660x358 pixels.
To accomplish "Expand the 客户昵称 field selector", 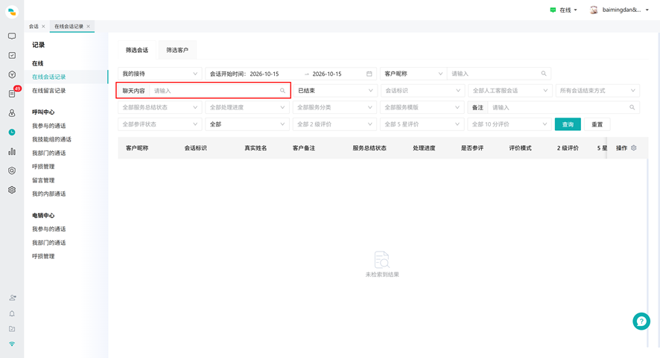I will click(x=413, y=74).
